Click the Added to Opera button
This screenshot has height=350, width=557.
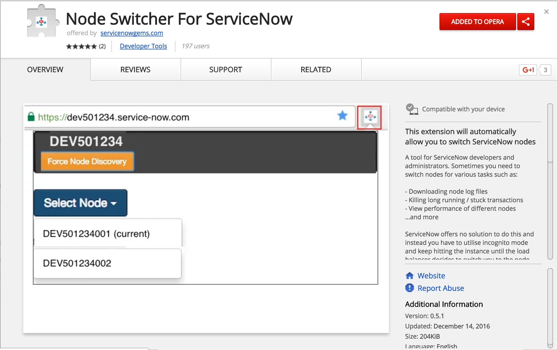pyautogui.click(x=478, y=22)
